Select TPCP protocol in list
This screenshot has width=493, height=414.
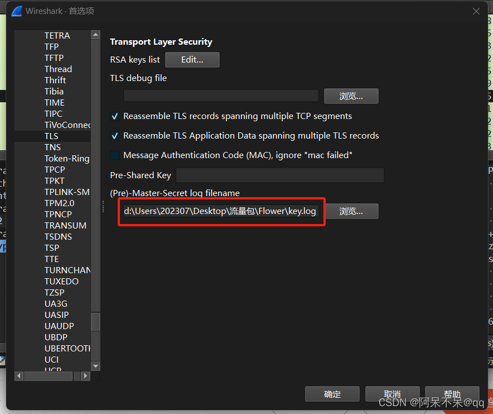tap(55, 170)
